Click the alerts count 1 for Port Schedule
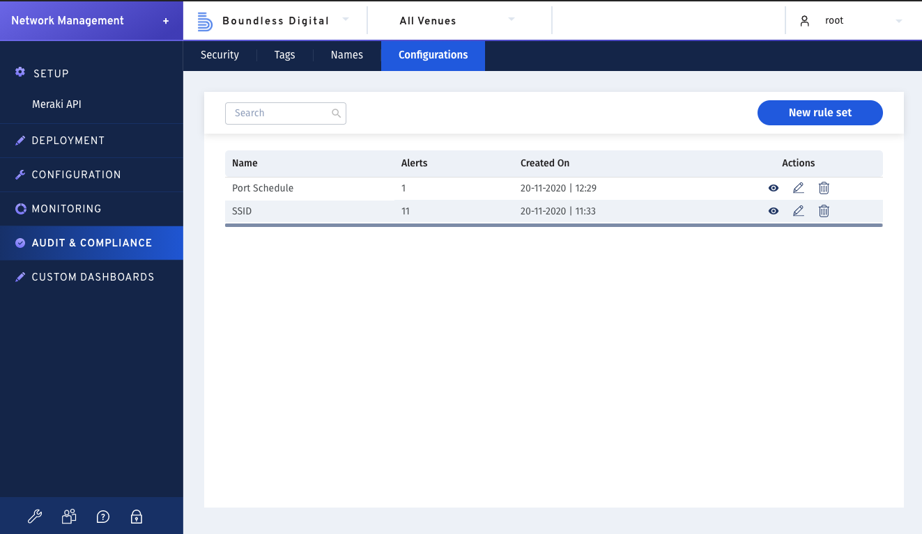922x534 pixels. pos(404,188)
